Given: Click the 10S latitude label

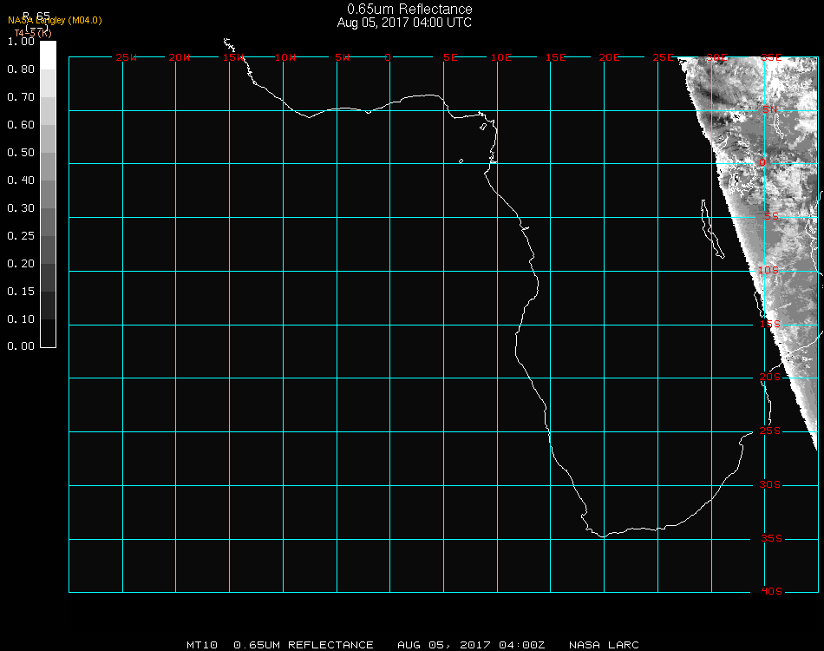Looking at the screenshot, I should [x=768, y=270].
